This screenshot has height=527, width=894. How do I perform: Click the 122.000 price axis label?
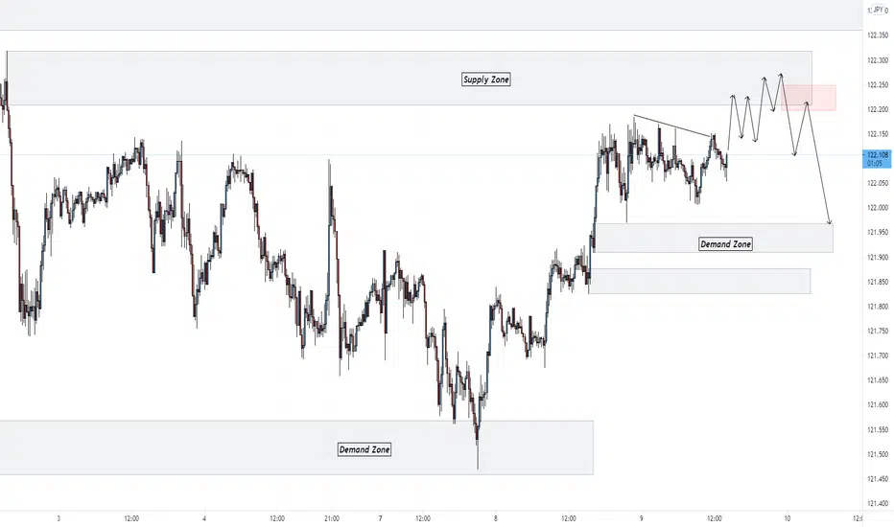click(878, 207)
